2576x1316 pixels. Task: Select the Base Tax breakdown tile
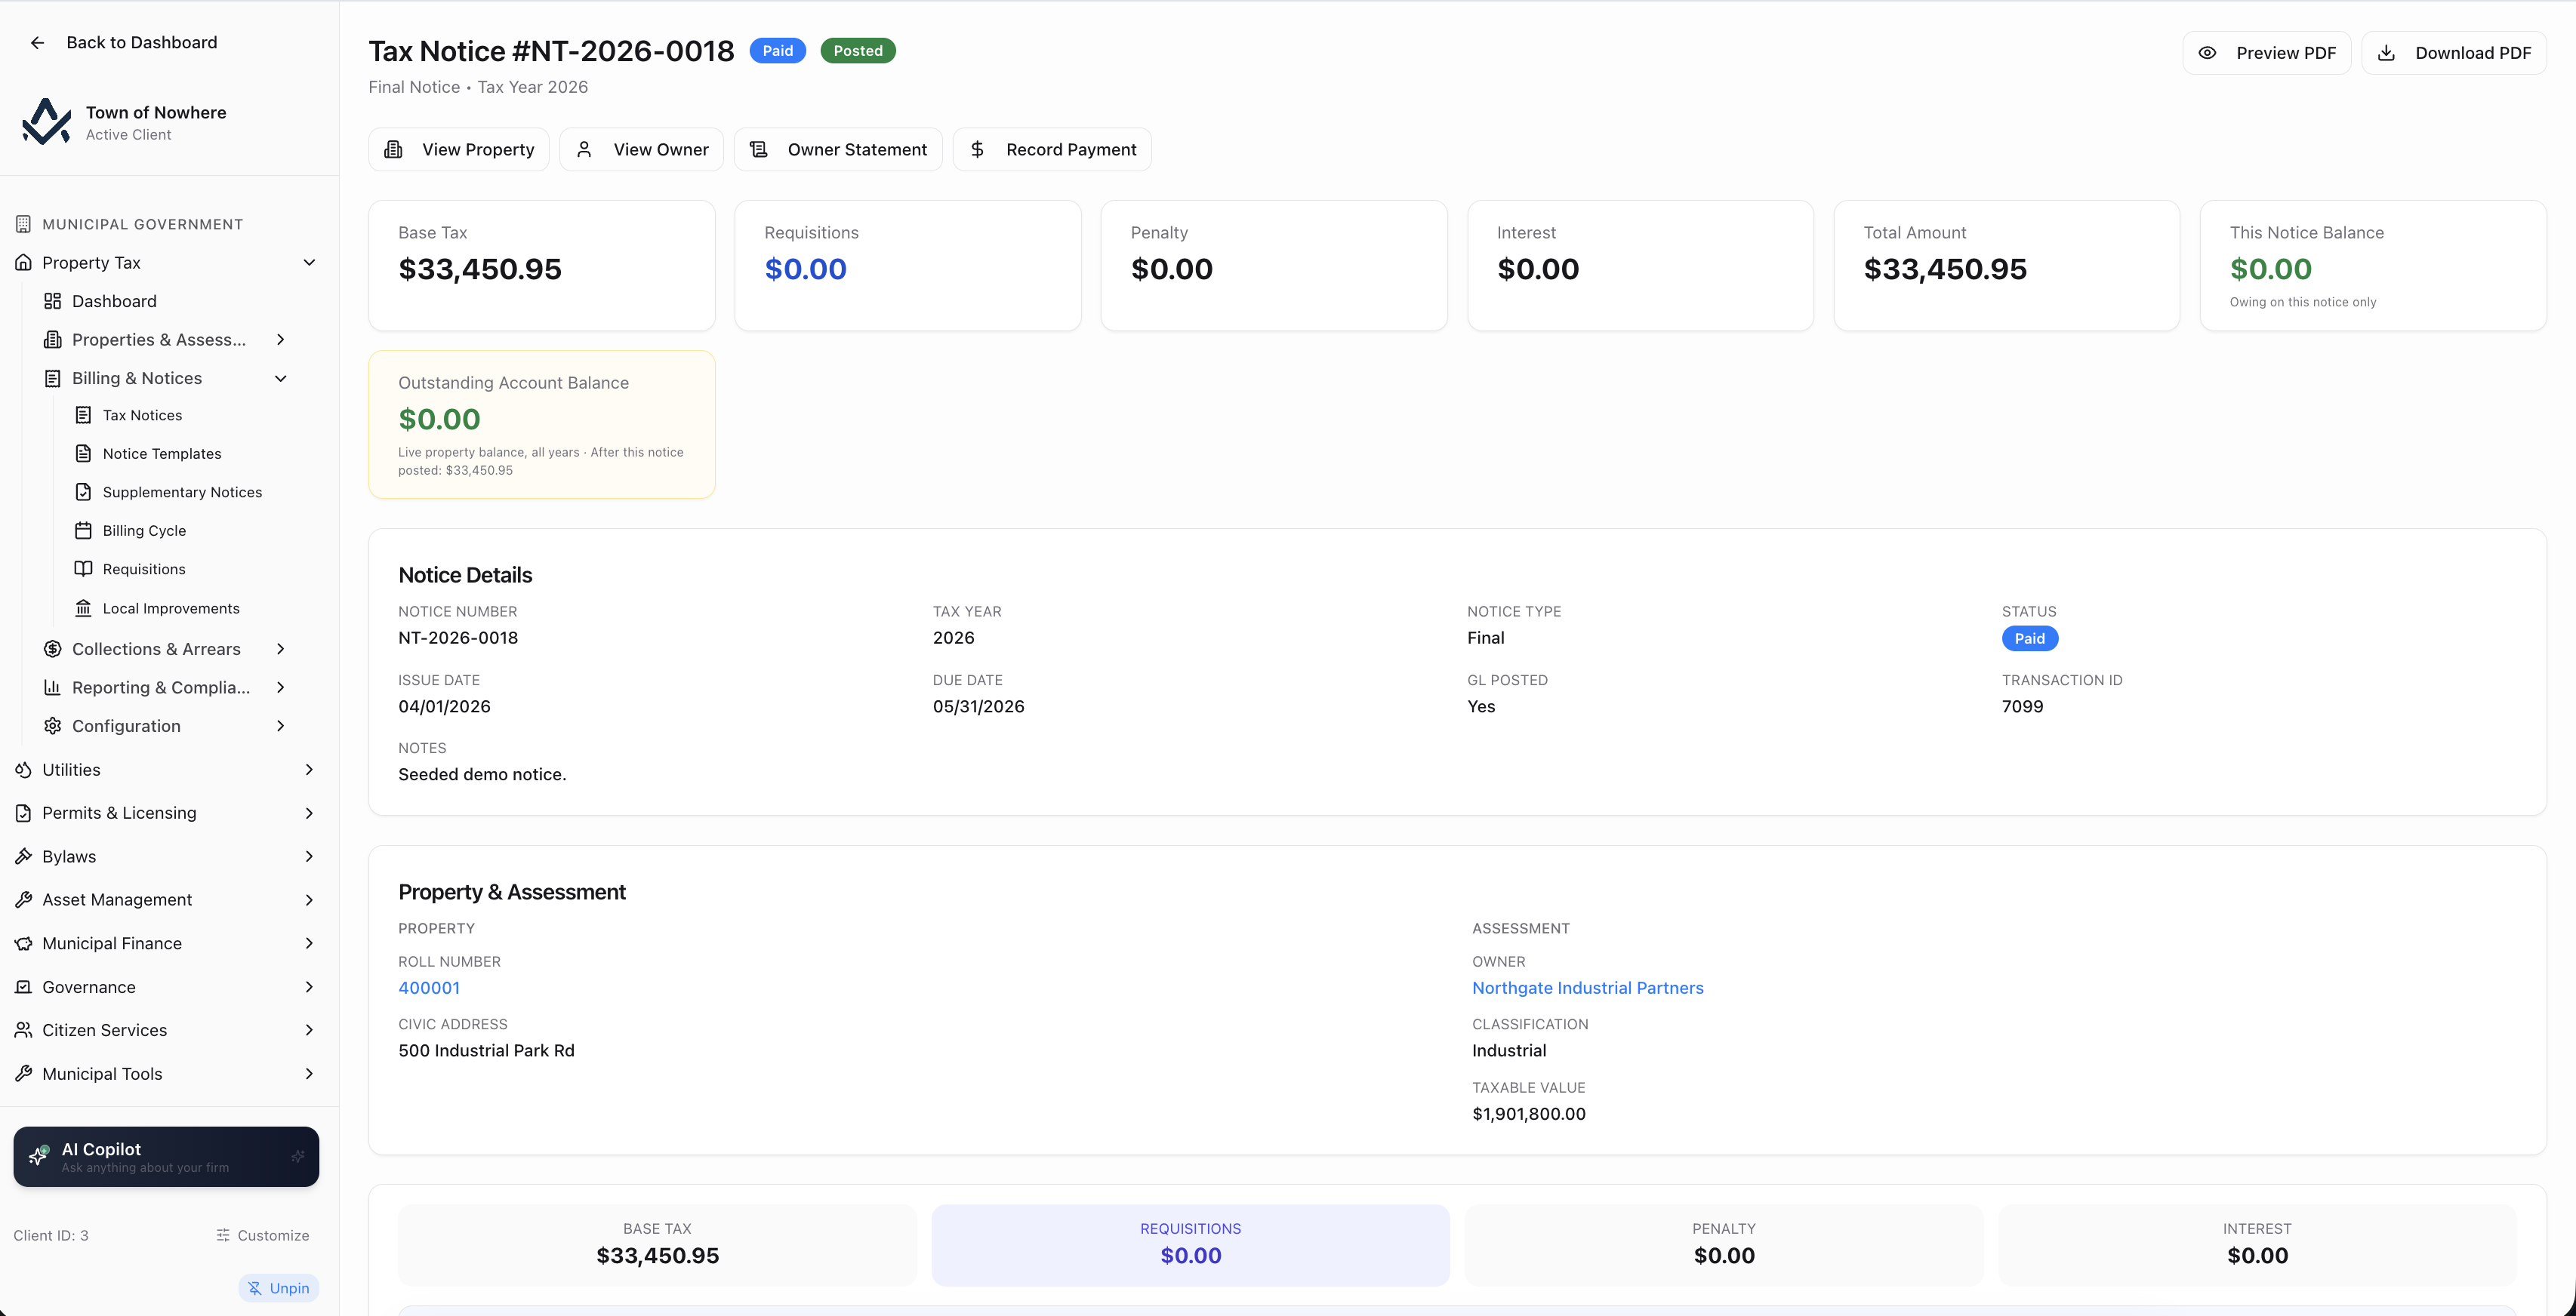coord(657,1244)
